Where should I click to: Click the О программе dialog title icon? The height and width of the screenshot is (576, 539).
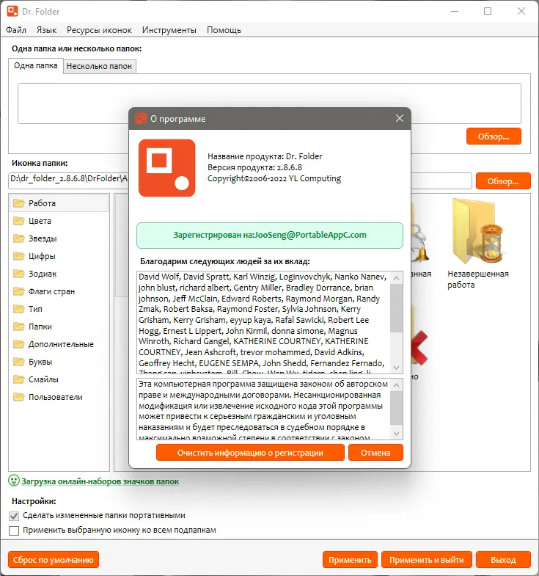click(x=141, y=118)
